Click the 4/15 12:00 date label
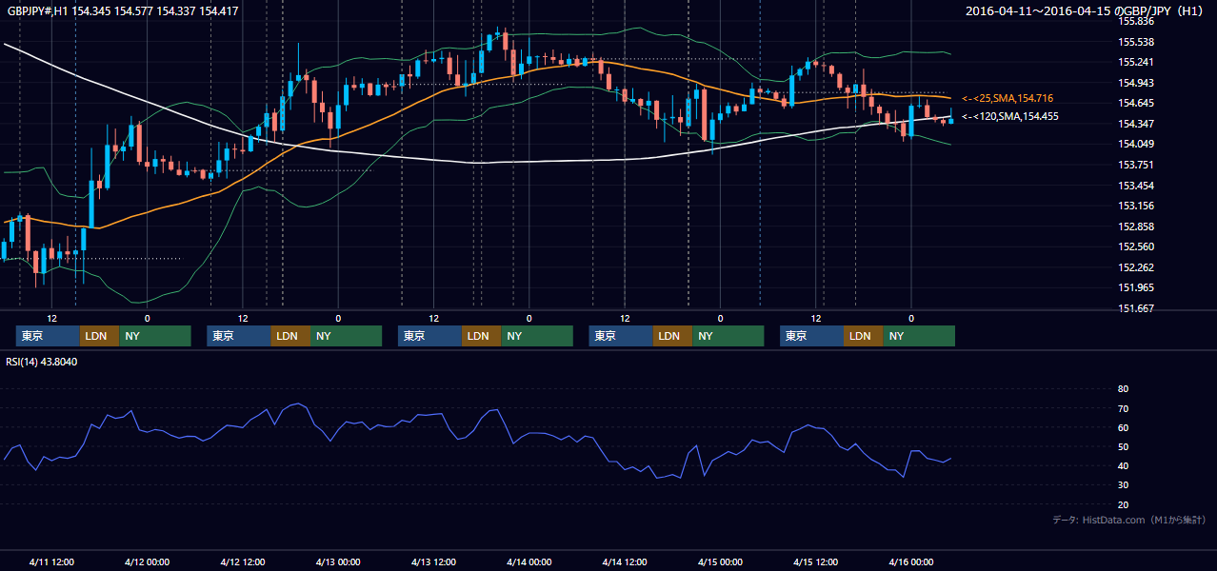Image resolution: width=1217 pixels, height=571 pixels. (x=815, y=562)
